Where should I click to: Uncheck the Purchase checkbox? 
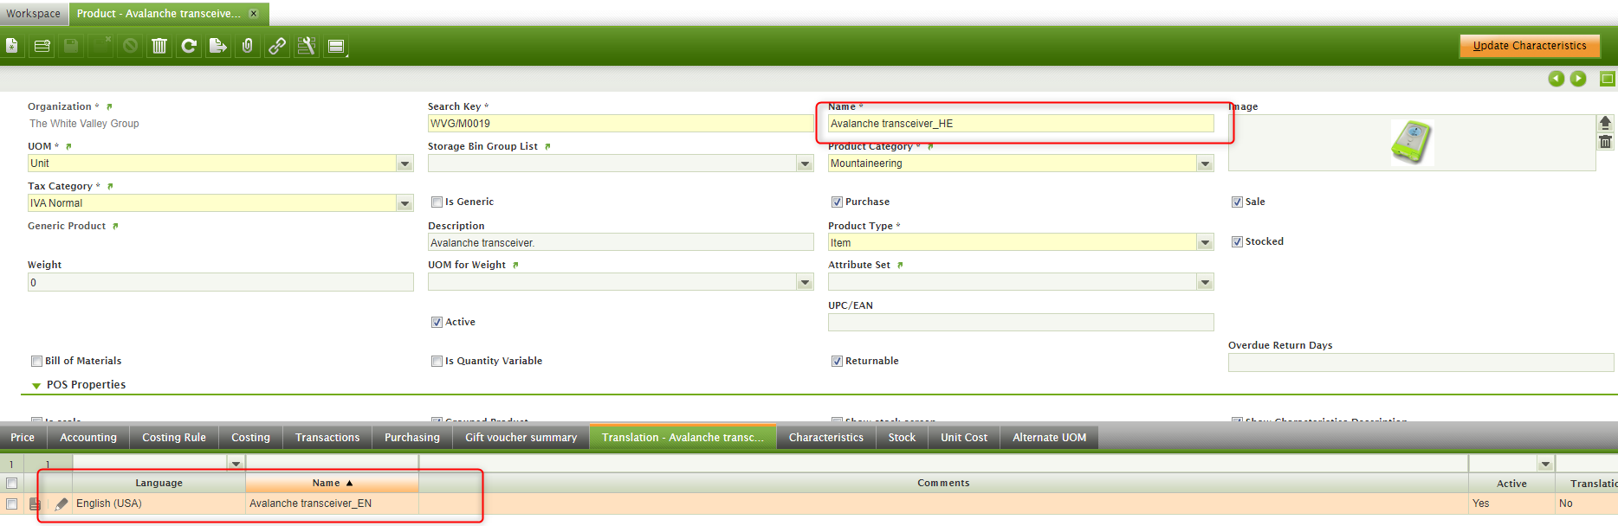pos(837,202)
